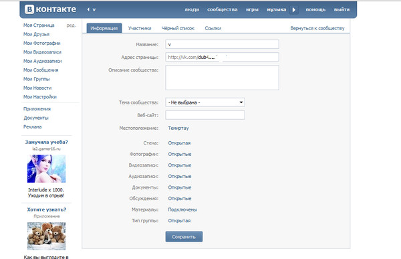
Task: Open the 'Документы' setting dropdown
Action: [180, 187]
